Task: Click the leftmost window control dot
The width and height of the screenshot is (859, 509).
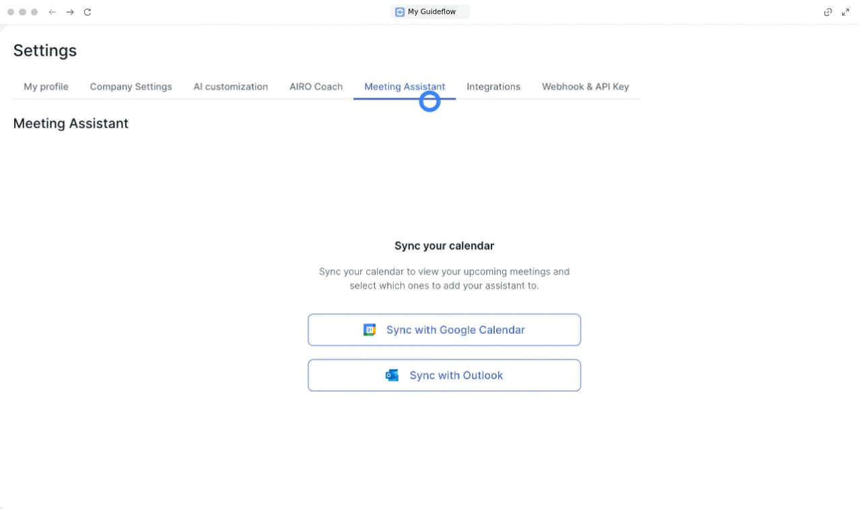Action: pos(11,12)
